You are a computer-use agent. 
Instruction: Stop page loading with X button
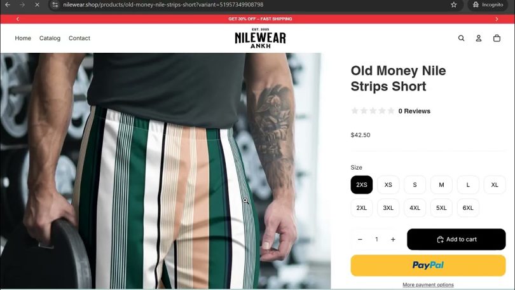(x=37, y=4)
